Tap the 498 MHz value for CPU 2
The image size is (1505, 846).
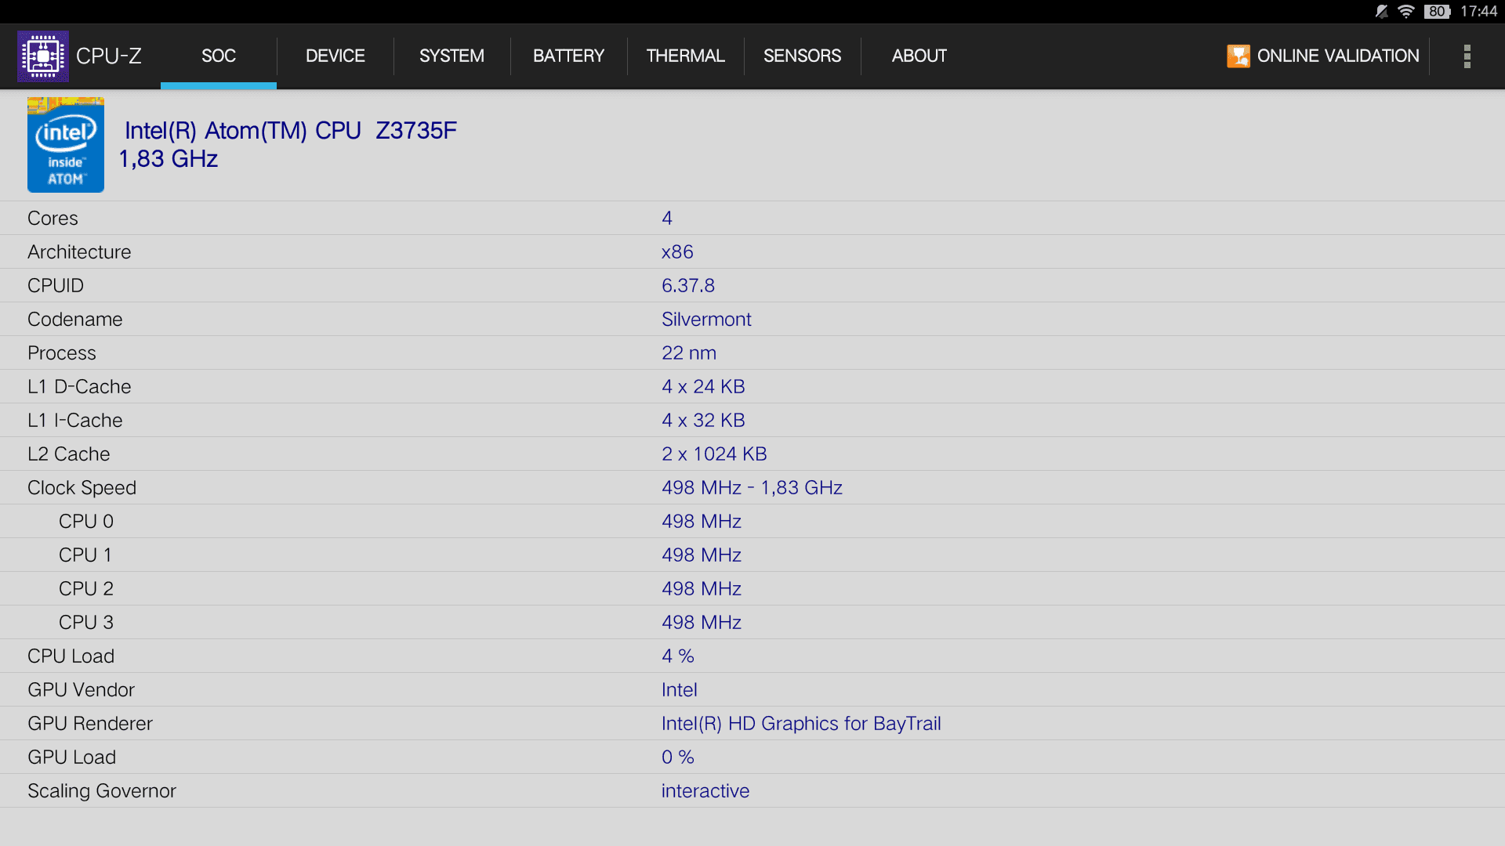click(702, 589)
